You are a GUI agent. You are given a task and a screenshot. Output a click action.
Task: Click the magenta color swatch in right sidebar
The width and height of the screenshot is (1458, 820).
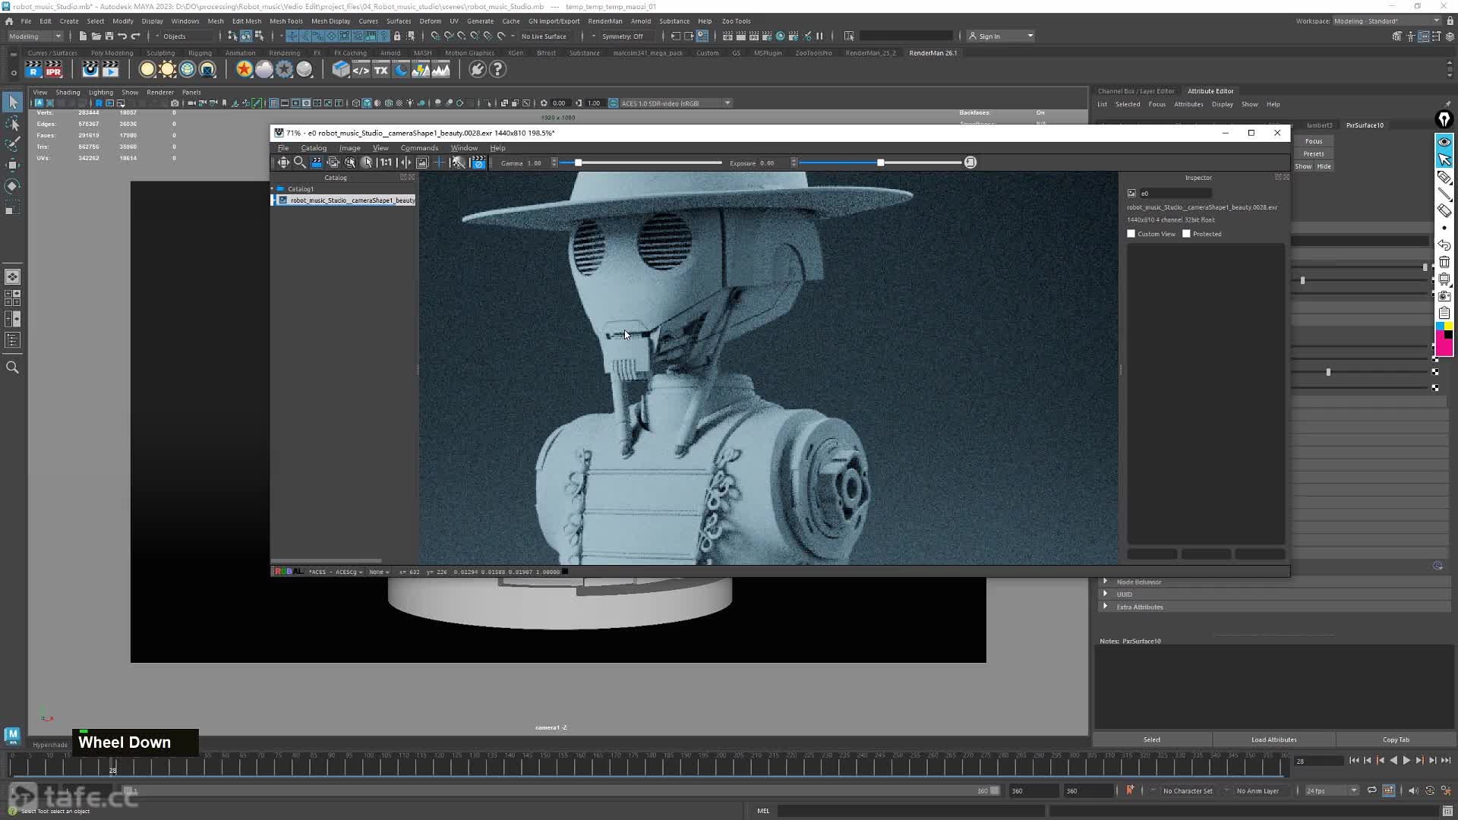(x=1444, y=347)
